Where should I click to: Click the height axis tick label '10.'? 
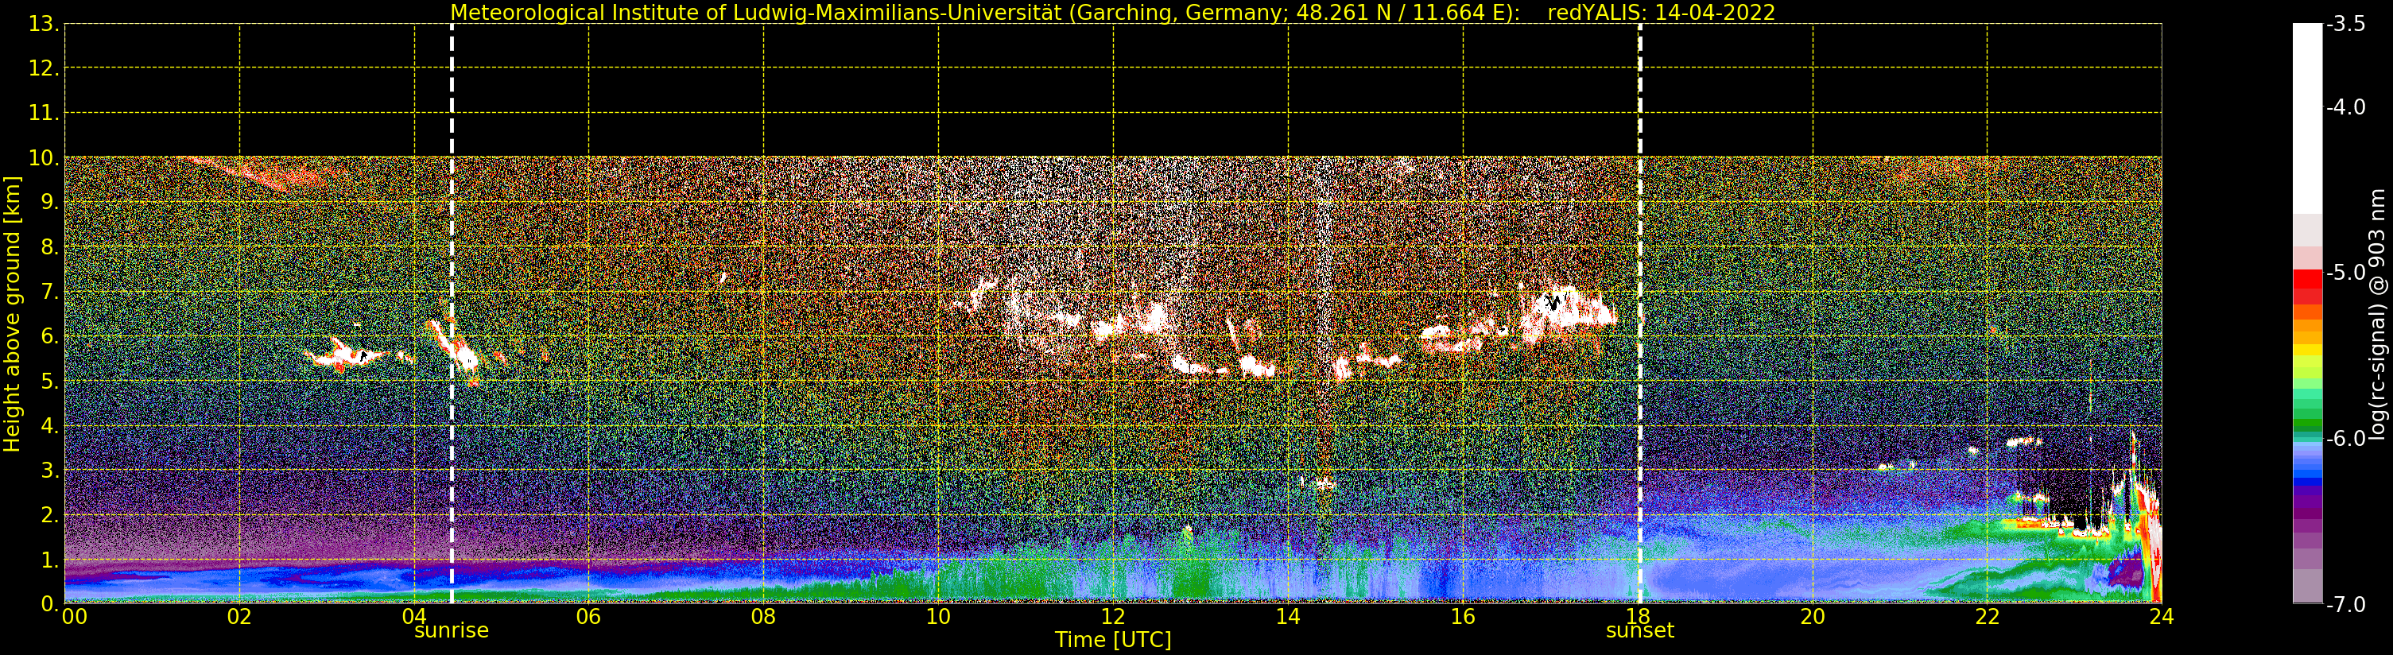(44, 157)
